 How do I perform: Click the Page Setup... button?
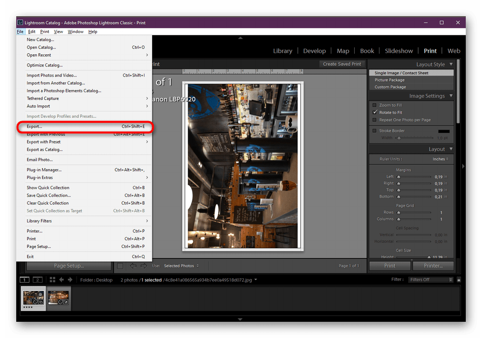(69, 266)
